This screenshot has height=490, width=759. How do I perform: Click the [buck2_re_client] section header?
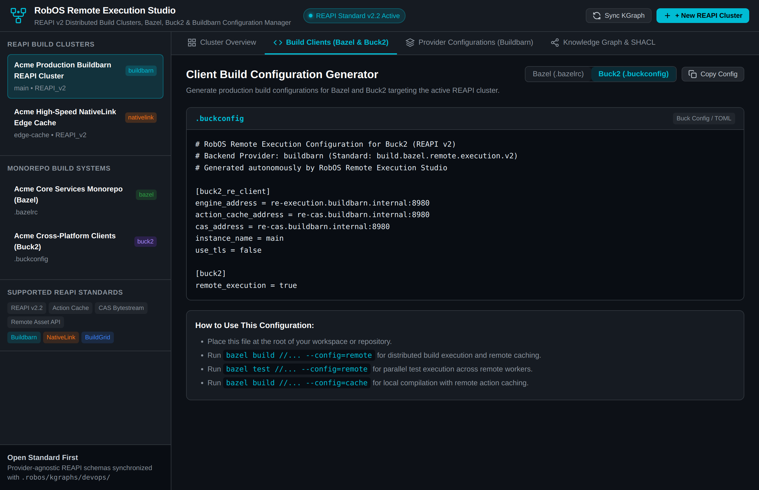coord(232,191)
